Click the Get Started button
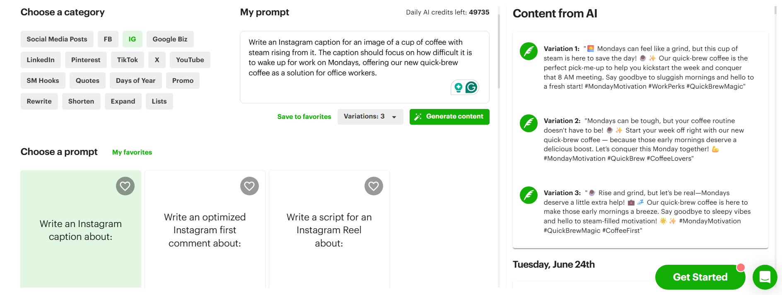This screenshot has height=295, width=782. tap(700, 277)
